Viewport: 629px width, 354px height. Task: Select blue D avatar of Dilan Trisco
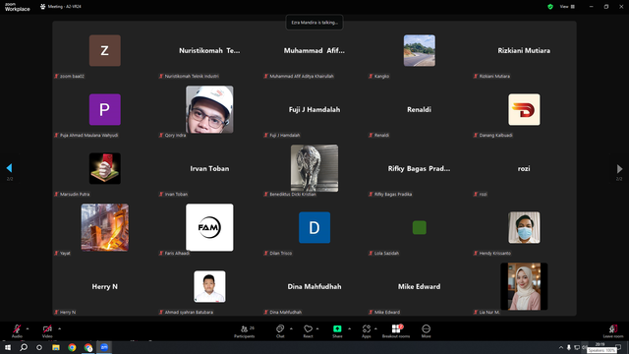click(314, 227)
